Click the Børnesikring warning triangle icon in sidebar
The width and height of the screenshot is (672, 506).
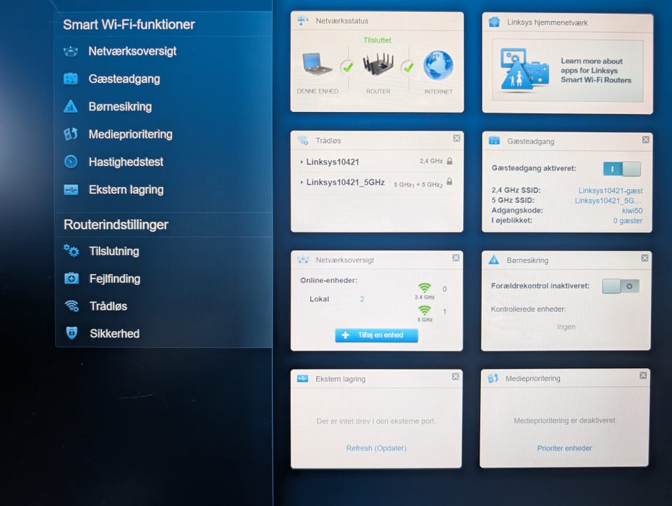tap(71, 106)
